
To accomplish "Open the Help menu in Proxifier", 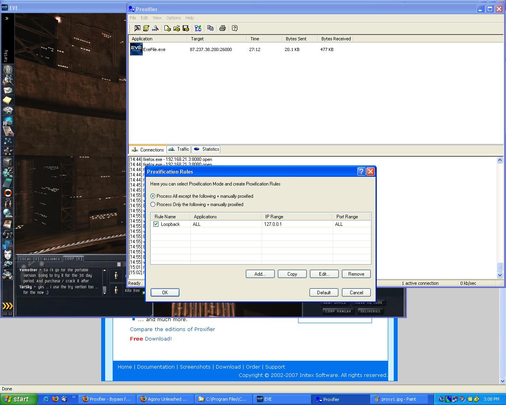I will click(189, 18).
